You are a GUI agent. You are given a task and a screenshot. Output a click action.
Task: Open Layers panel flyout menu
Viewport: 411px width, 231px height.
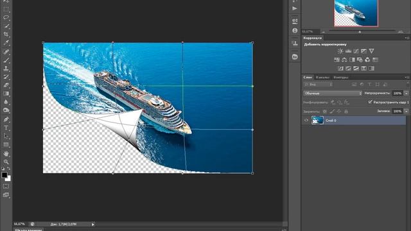click(407, 77)
